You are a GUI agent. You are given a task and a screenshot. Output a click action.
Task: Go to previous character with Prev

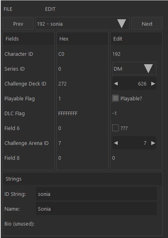[x=18, y=24]
